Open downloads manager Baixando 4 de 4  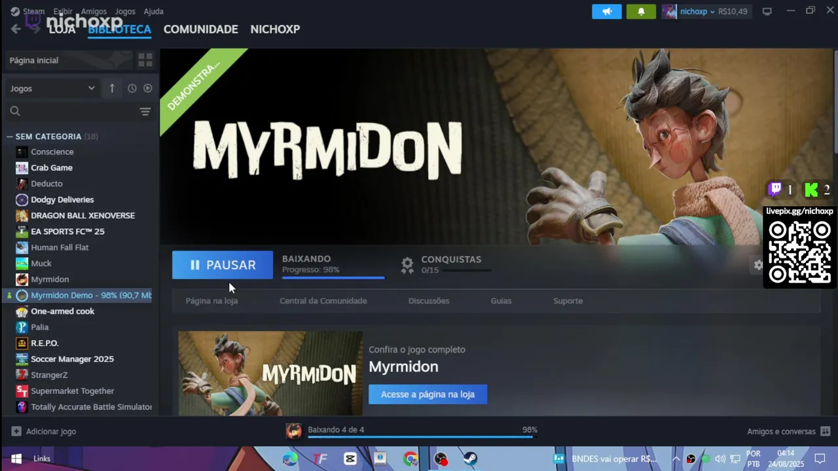coord(336,430)
